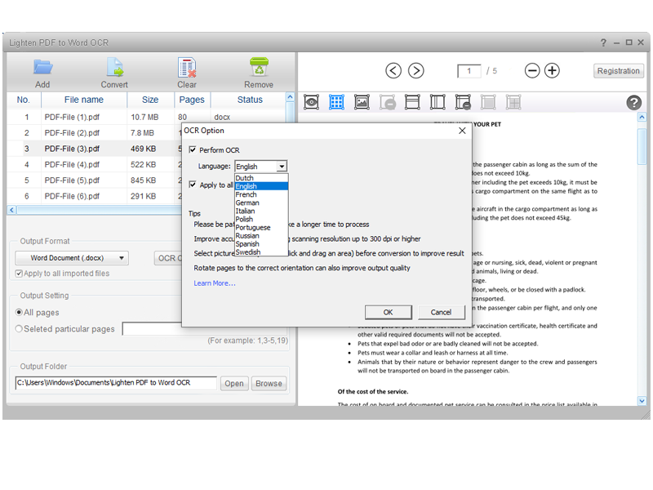Choose Polish from the language list
This screenshot has height=490, width=653.
(x=261, y=219)
